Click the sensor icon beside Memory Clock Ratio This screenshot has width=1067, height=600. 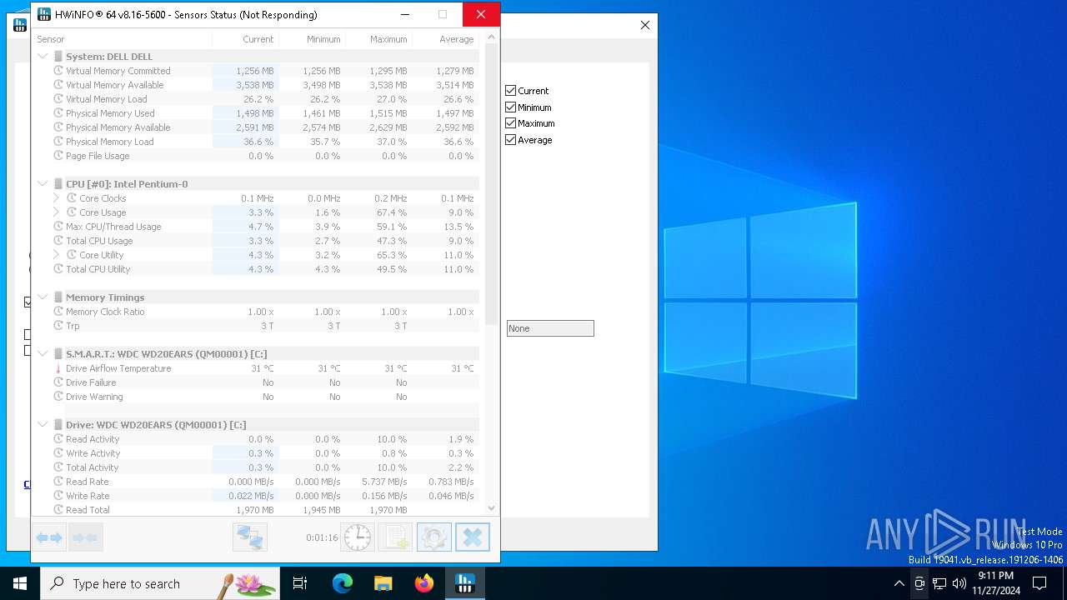(58, 312)
